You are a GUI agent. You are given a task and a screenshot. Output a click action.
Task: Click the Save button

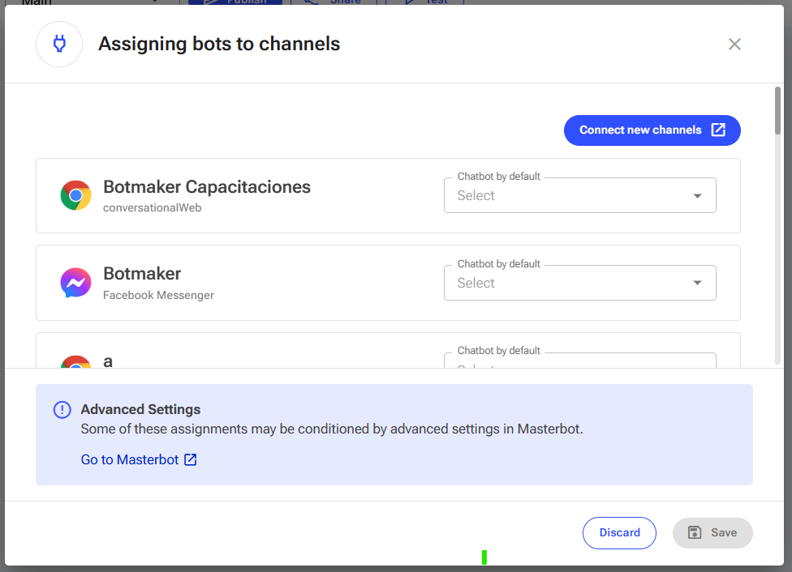712,532
